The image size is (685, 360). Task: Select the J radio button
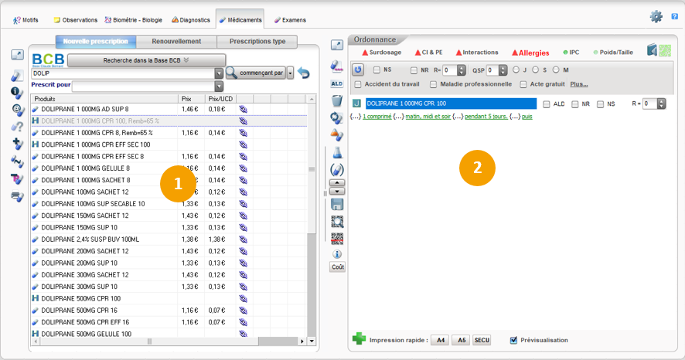pos(516,70)
